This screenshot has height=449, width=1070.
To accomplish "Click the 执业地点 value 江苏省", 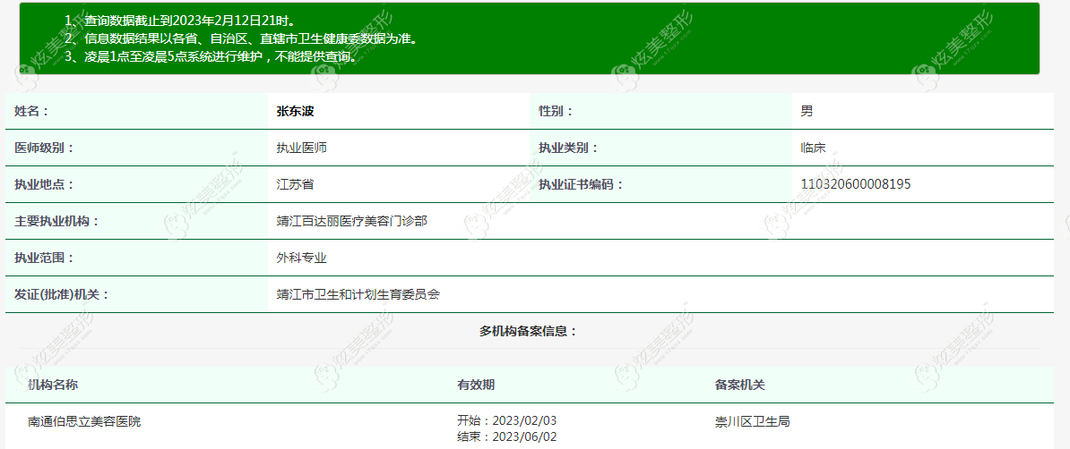I will 295,184.
